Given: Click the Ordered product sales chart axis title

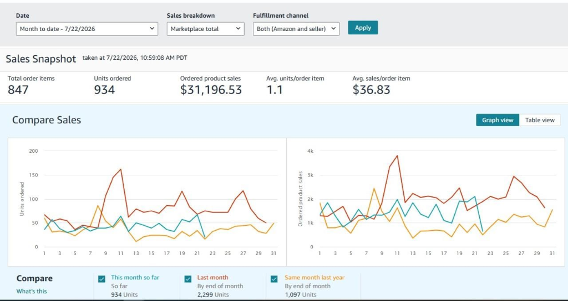Looking at the screenshot, I should click(300, 199).
